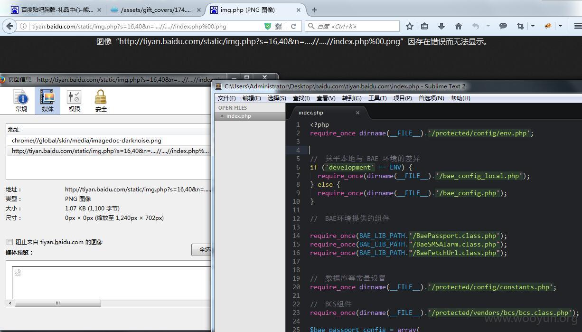The image size is (582, 332).
Task: Click the crop screenshot toolbar icon
Action: 520,27
